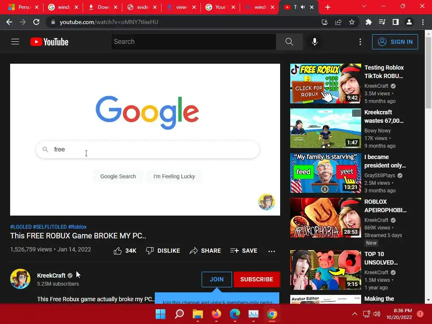Open Chrome profile avatar icon

(x=409, y=22)
